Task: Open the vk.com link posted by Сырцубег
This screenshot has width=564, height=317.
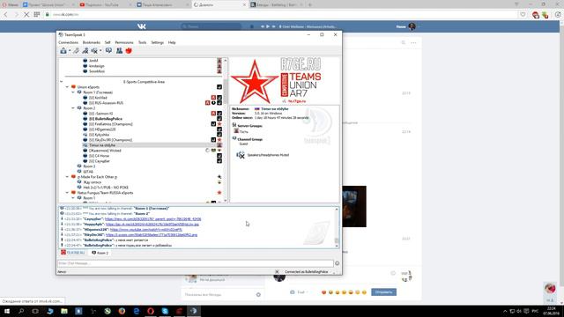Action: pos(152,219)
